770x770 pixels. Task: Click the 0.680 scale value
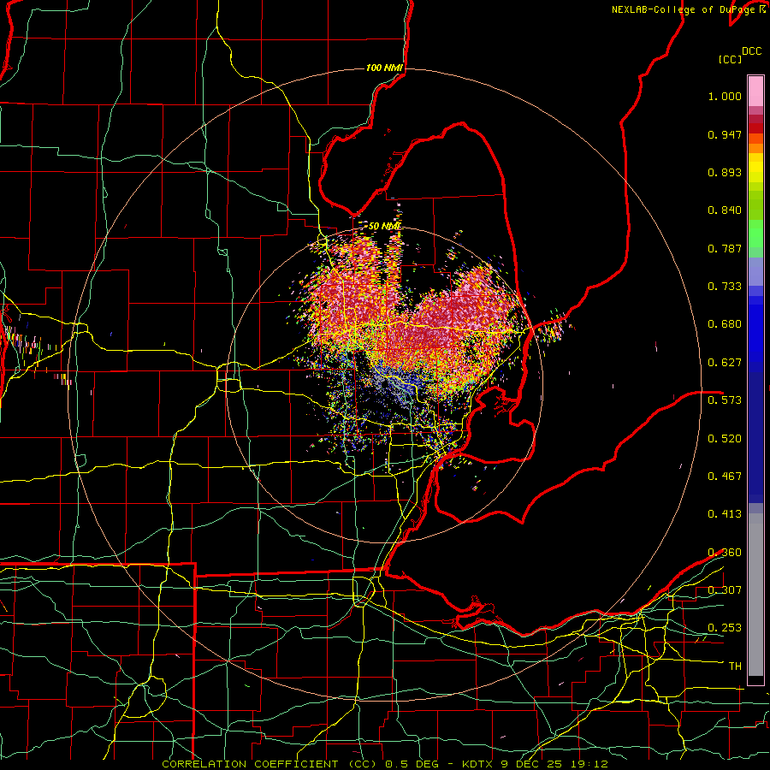tap(725, 324)
